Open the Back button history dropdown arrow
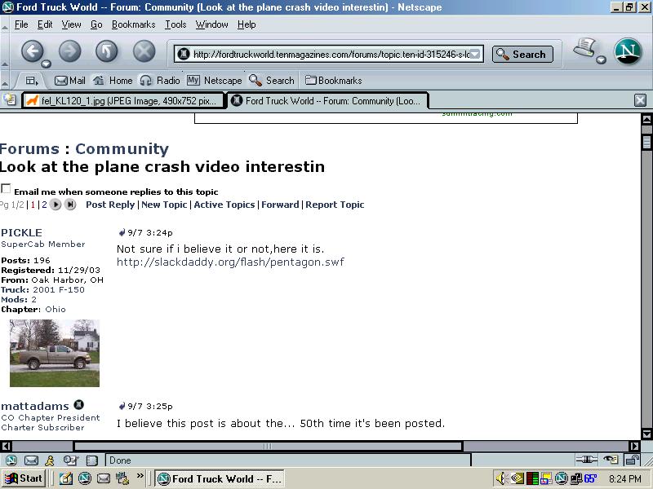The image size is (653, 489). [47, 64]
